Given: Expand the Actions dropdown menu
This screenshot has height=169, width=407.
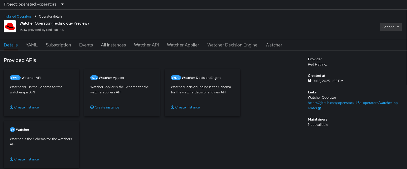Looking at the screenshot, I should [391, 27].
